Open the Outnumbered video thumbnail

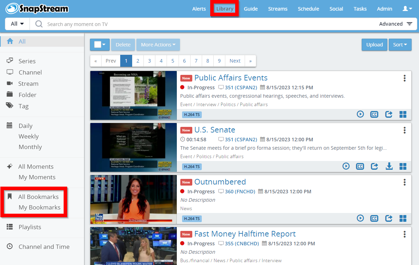coord(134,200)
